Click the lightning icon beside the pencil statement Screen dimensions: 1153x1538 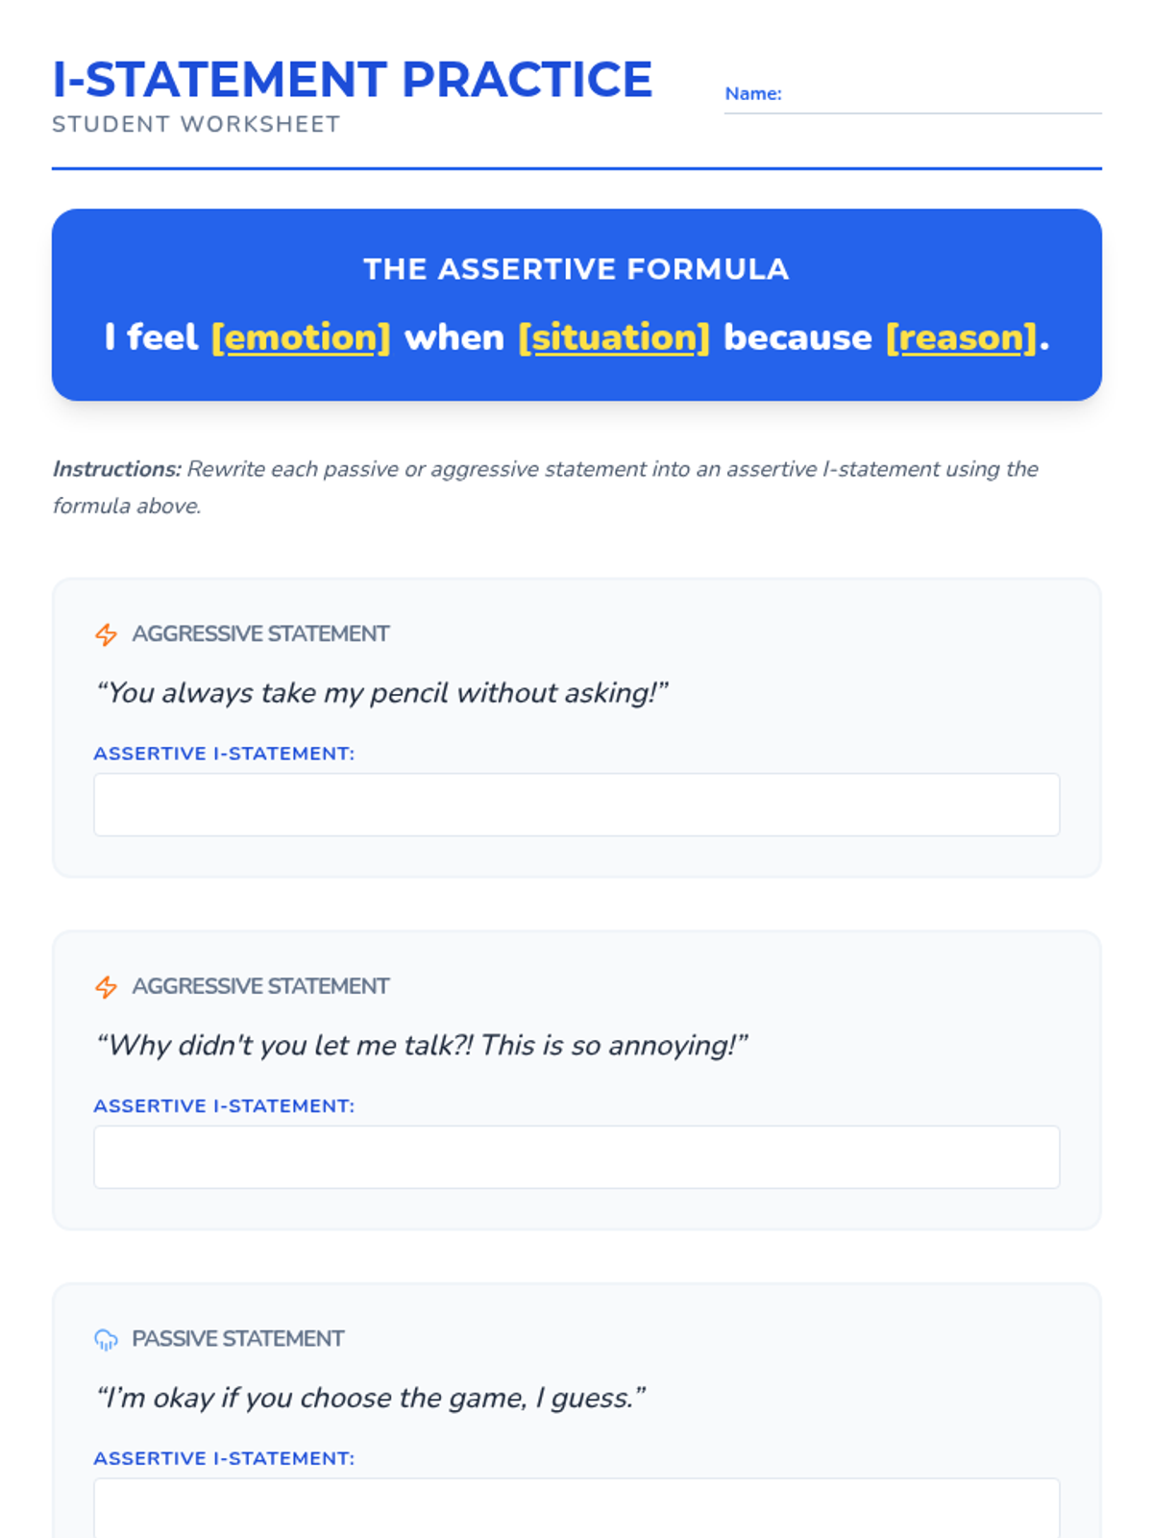tap(106, 634)
